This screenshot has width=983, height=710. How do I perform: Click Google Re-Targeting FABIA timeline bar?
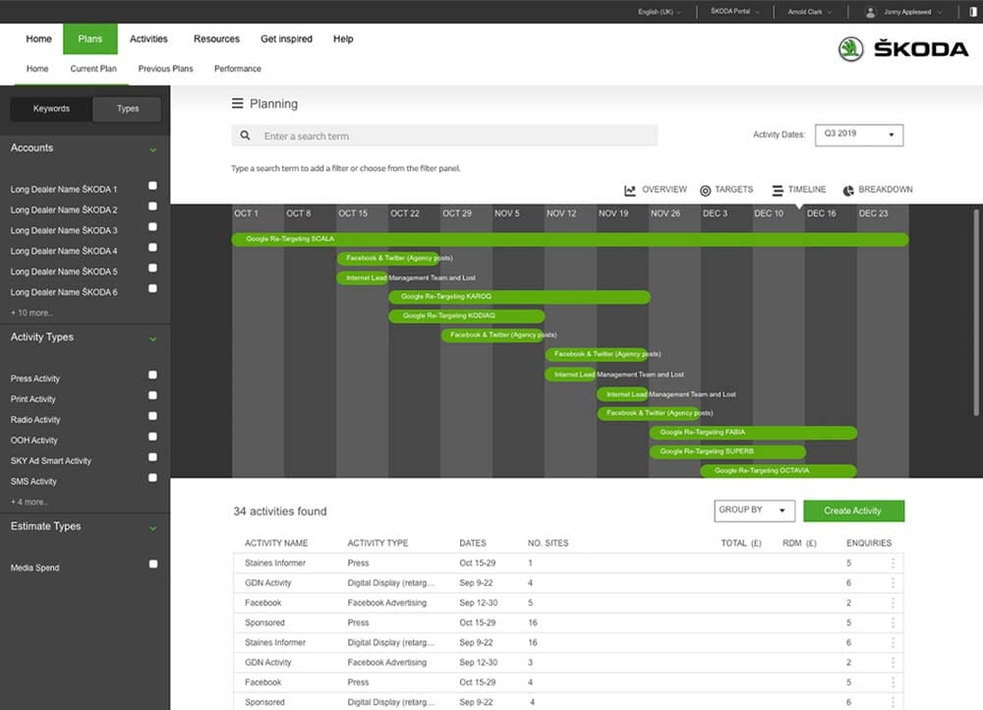click(x=753, y=432)
